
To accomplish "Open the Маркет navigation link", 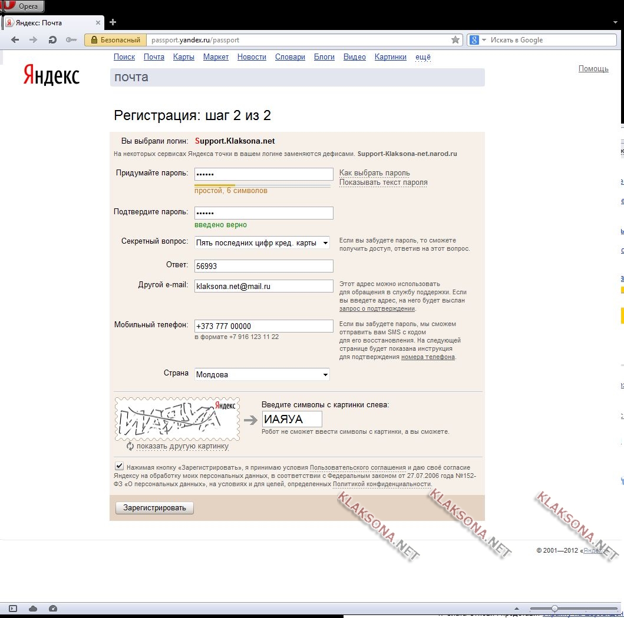I will (x=216, y=57).
